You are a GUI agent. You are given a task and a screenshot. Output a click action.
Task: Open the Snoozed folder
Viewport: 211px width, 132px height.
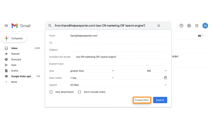pos(16,59)
